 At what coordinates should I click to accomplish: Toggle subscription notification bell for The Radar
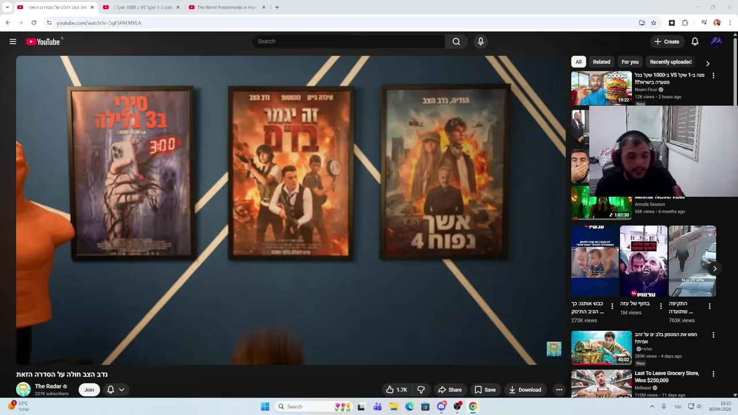pos(111,390)
